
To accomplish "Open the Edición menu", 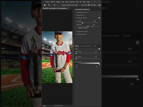I will (53, 2).
